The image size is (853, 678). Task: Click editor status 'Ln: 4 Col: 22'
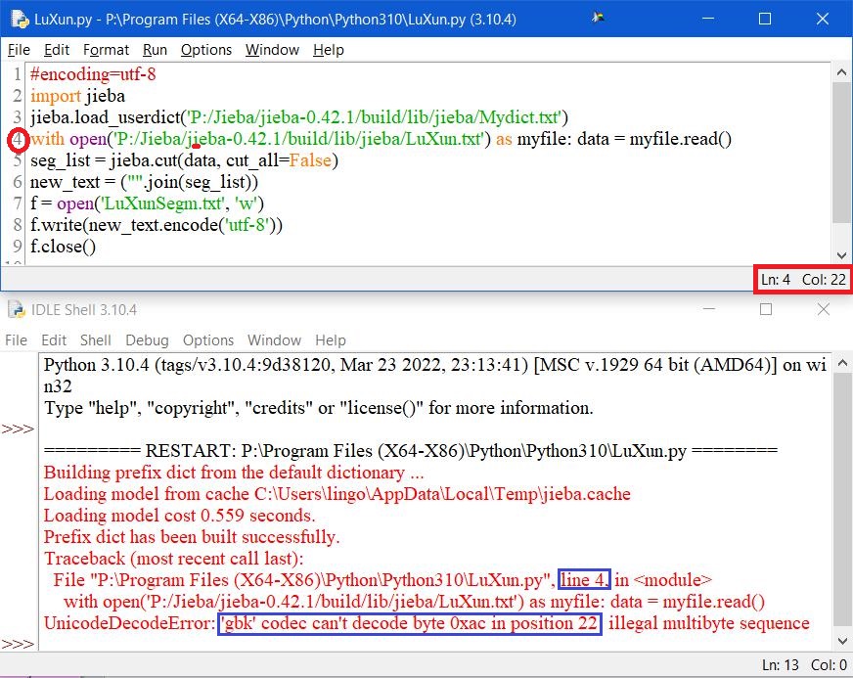click(x=803, y=280)
